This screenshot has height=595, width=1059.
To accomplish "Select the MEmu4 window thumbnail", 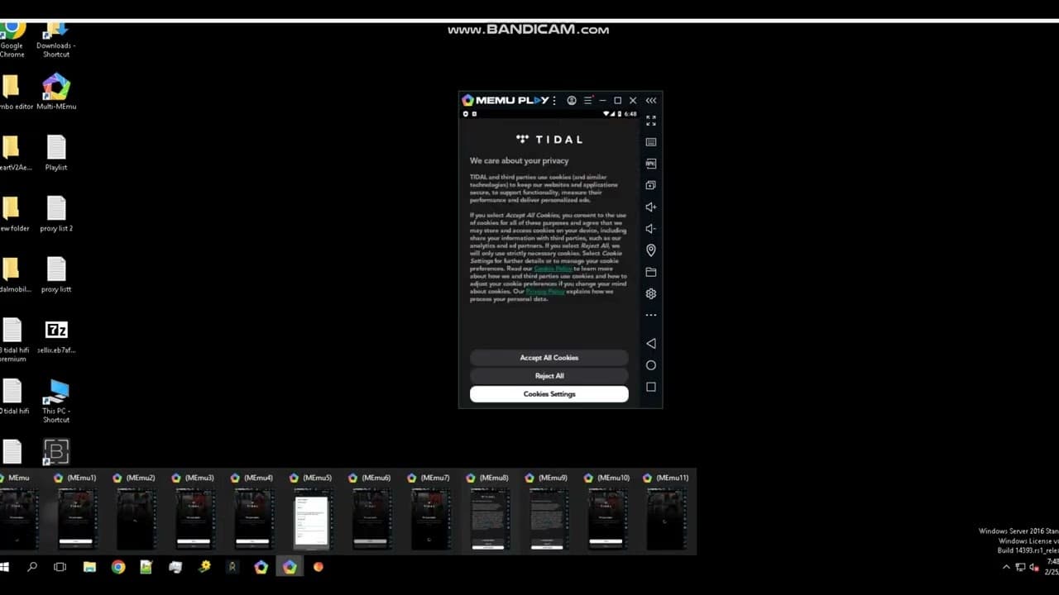I will click(253, 518).
